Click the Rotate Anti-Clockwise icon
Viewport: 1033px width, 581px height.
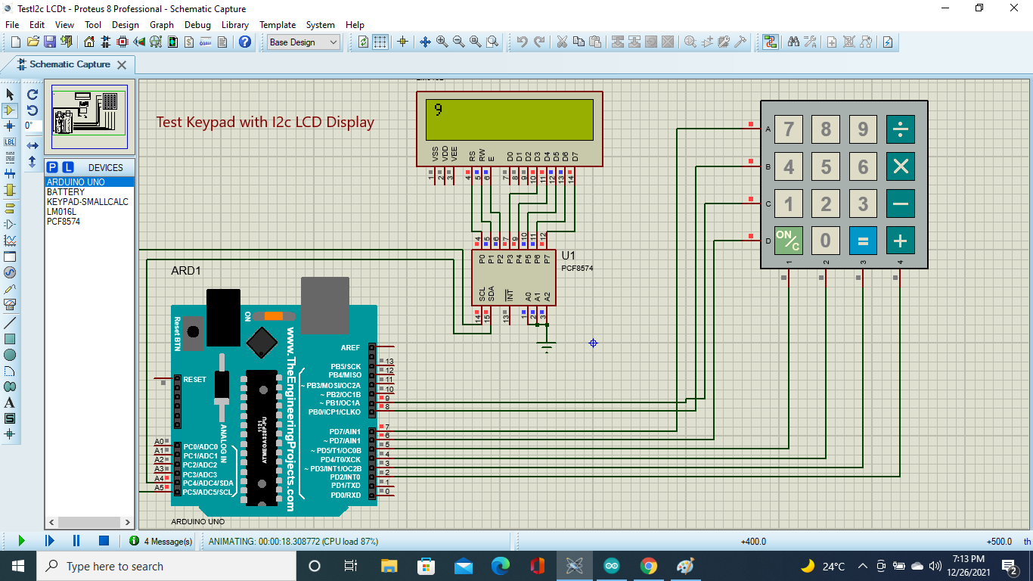click(33, 110)
